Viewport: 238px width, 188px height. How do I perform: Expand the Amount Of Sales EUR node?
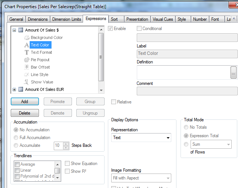tap(14, 89)
